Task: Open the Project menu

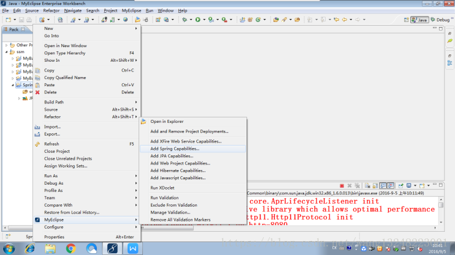Action: point(110,11)
